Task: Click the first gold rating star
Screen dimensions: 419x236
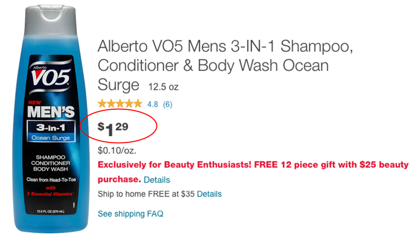Action: (x=103, y=104)
